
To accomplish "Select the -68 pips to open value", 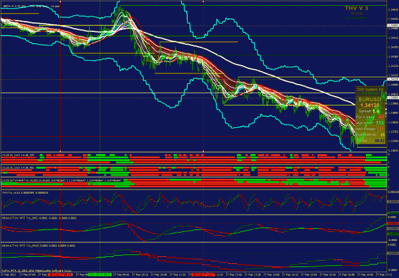I will [x=381, y=117].
